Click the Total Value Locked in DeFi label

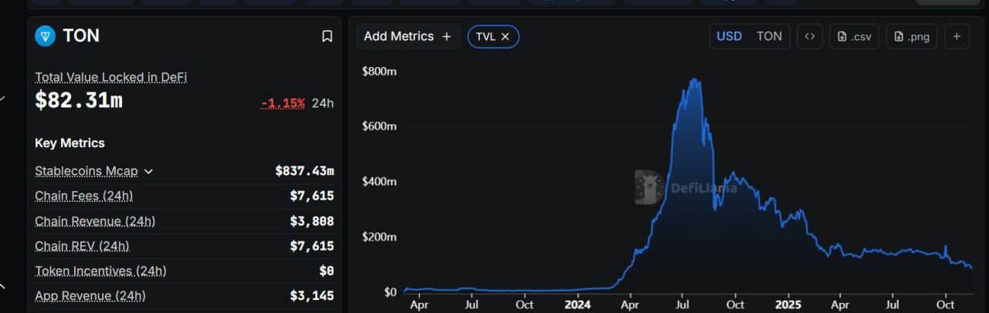(x=110, y=77)
